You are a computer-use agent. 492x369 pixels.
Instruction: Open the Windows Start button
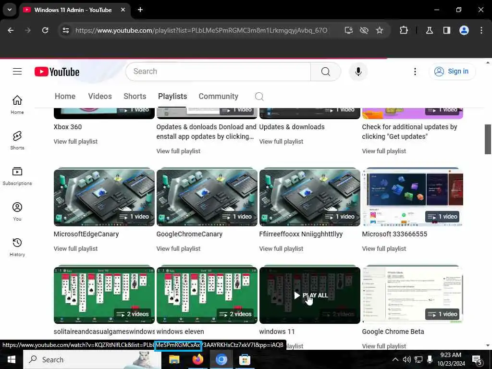pyautogui.click(x=12, y=359)
